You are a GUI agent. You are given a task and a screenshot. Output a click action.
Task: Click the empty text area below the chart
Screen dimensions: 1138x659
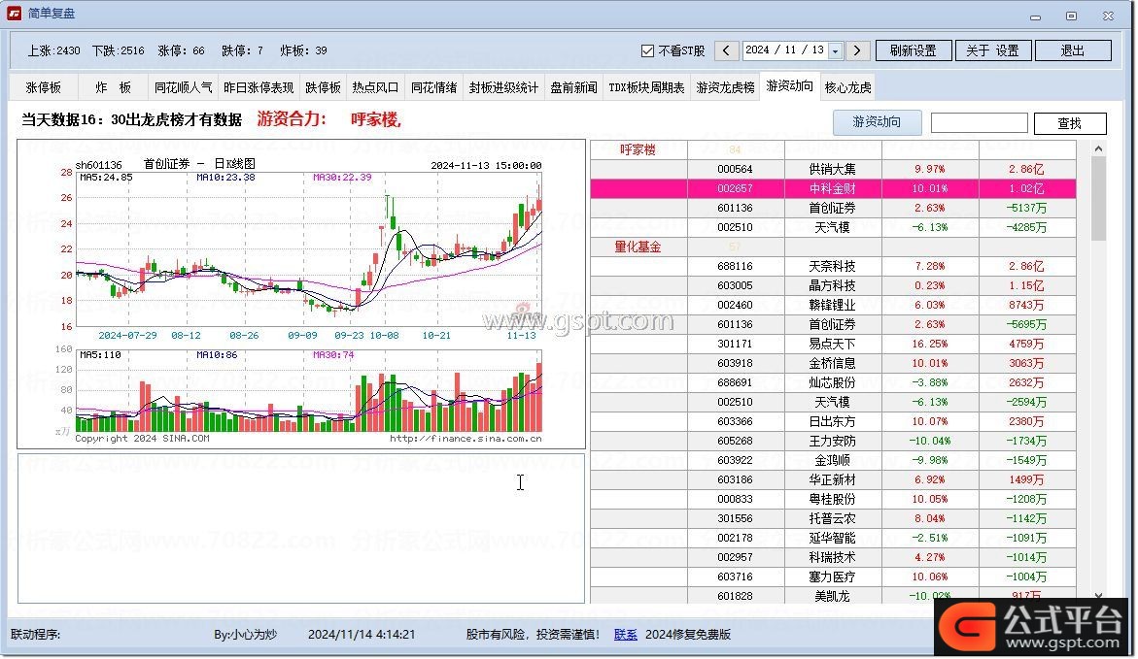[301, 529]
